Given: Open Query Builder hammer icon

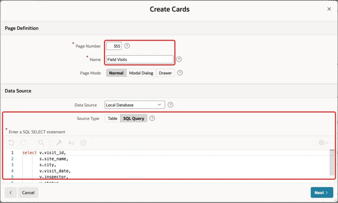Looking at the screenshot, I should (59, 142).
